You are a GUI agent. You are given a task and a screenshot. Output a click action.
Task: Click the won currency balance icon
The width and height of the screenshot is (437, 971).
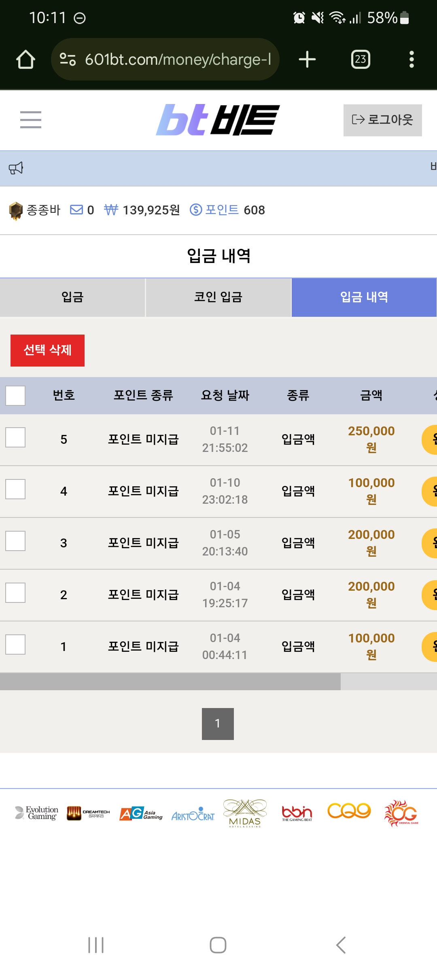pyautogui.click(x=111, y=210)
